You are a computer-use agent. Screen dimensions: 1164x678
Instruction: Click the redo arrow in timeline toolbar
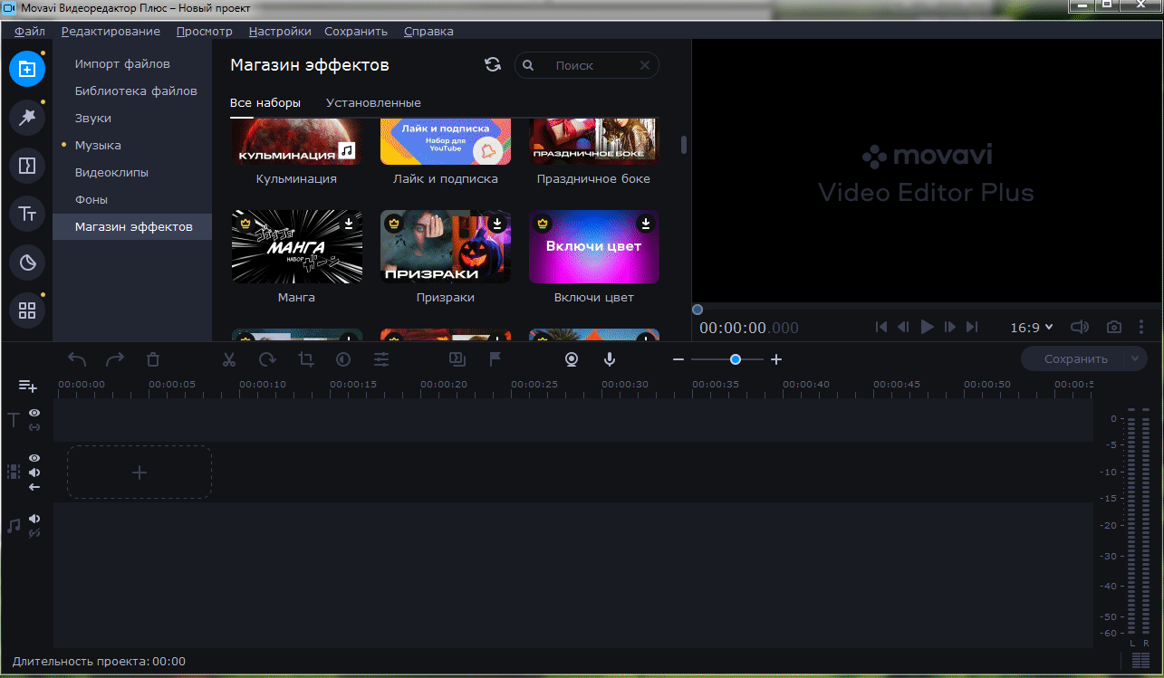tap(115, 359)
